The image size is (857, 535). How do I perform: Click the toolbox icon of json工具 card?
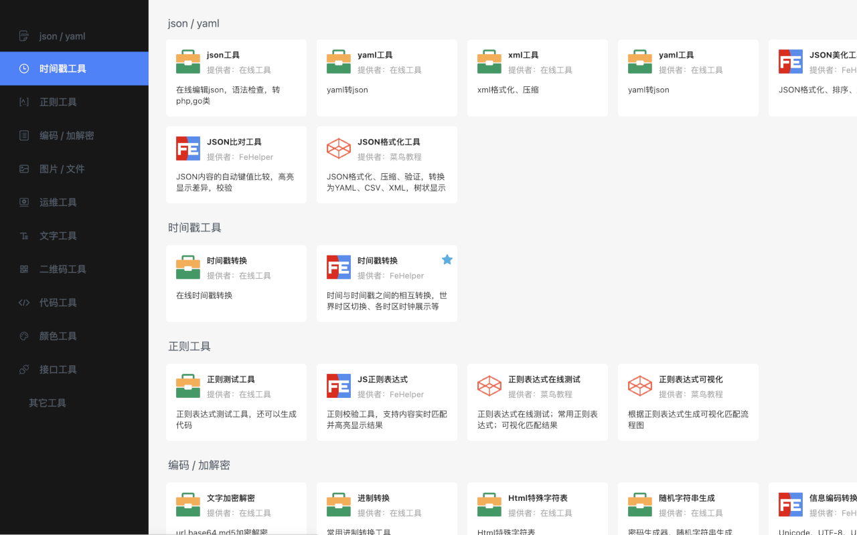(188, 62)
